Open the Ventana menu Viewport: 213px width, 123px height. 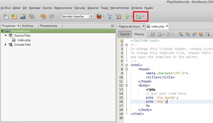137,8
